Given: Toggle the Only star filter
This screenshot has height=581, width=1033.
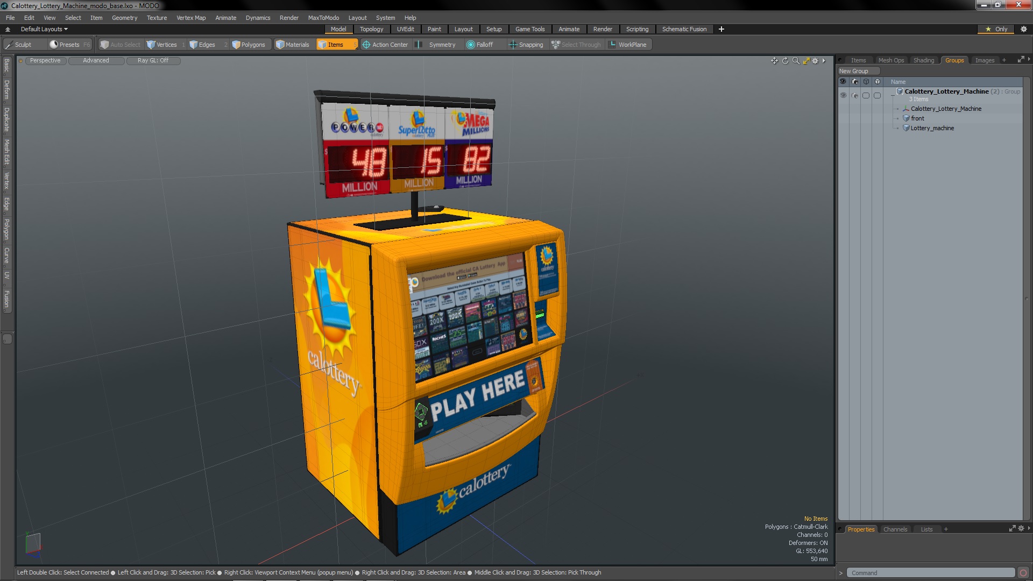Looking at the screenshot, I should 996,29.
